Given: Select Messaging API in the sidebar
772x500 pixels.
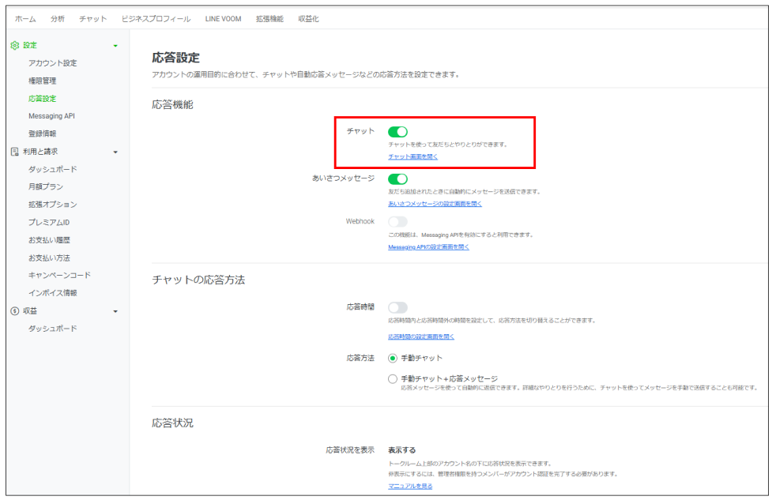Looking at the screenshot, I should coord(51,116).
